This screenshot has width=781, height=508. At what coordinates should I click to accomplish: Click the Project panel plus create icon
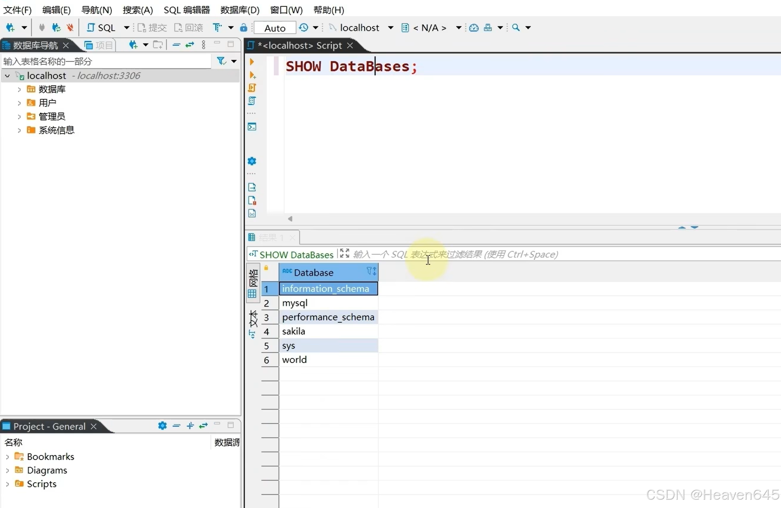pyautogui.click(x=190, y=426)
